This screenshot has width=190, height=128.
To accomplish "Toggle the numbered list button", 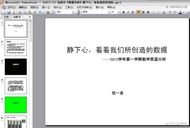I will click(x=154, y=12).
